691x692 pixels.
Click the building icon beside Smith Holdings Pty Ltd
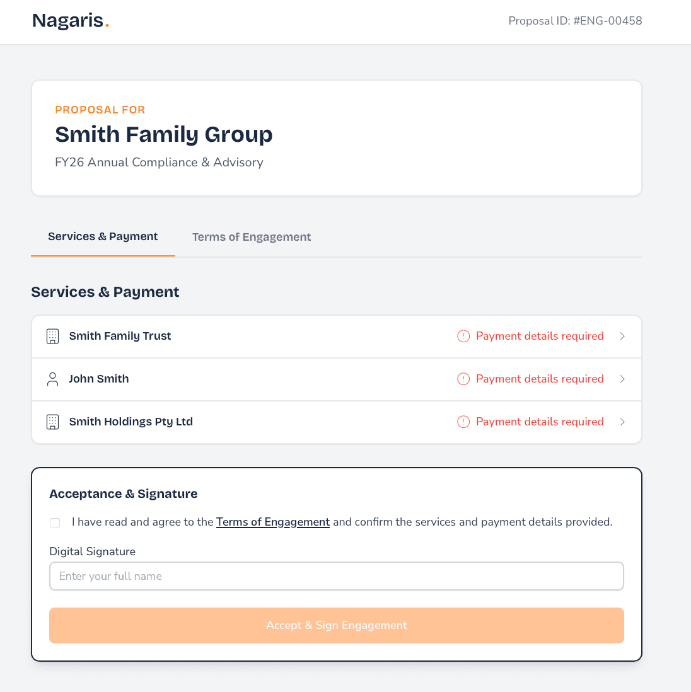(52, 422)
